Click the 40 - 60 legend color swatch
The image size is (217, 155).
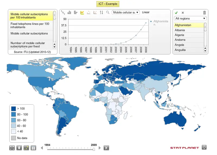13,126
